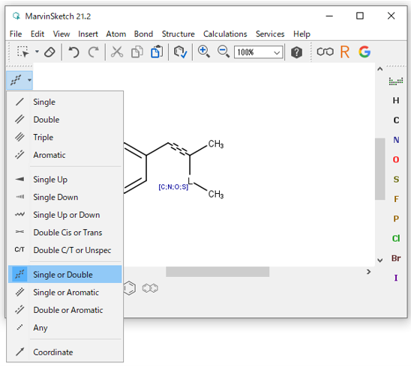Click the Undo button
Screen dimensions: 411x366
[73, 52]
